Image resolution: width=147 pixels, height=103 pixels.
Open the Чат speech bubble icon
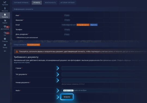click(x=5, y=33)
